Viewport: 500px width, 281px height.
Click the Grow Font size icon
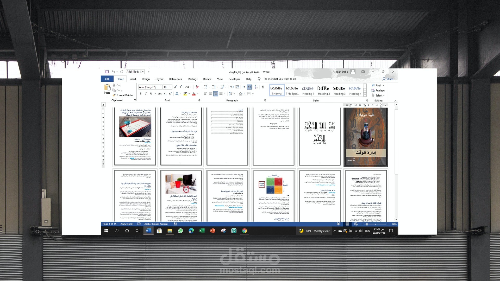(175, 87)
